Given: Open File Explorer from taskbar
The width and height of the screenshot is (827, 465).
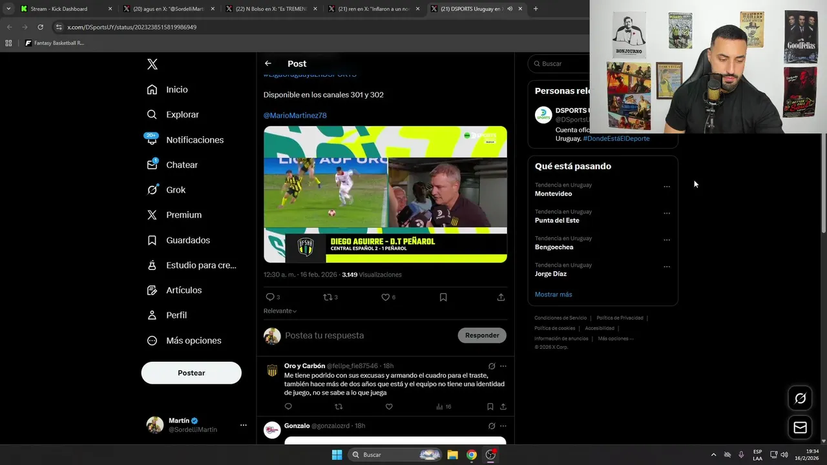Looking at the screenshot, I should [x=452, y=455].
